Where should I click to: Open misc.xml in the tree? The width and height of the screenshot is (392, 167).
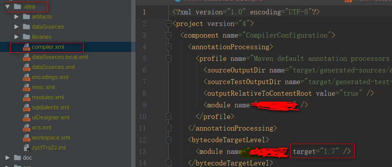43,87
